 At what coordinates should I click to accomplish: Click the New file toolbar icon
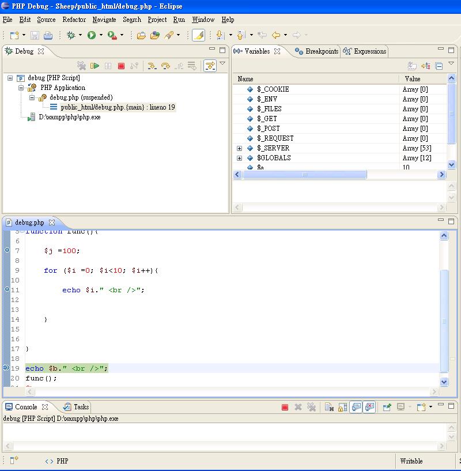(x=14, y=35)
